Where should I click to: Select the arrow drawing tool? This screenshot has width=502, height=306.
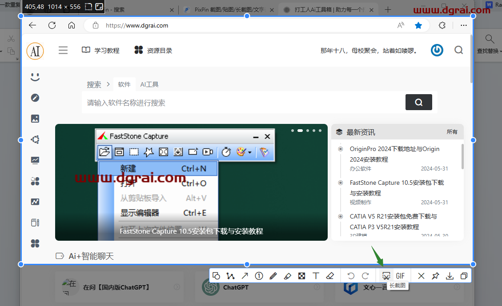tap(245, 276)
